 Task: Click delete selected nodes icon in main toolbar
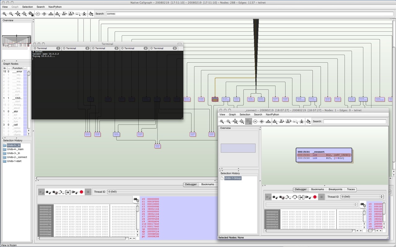[84, 14]
